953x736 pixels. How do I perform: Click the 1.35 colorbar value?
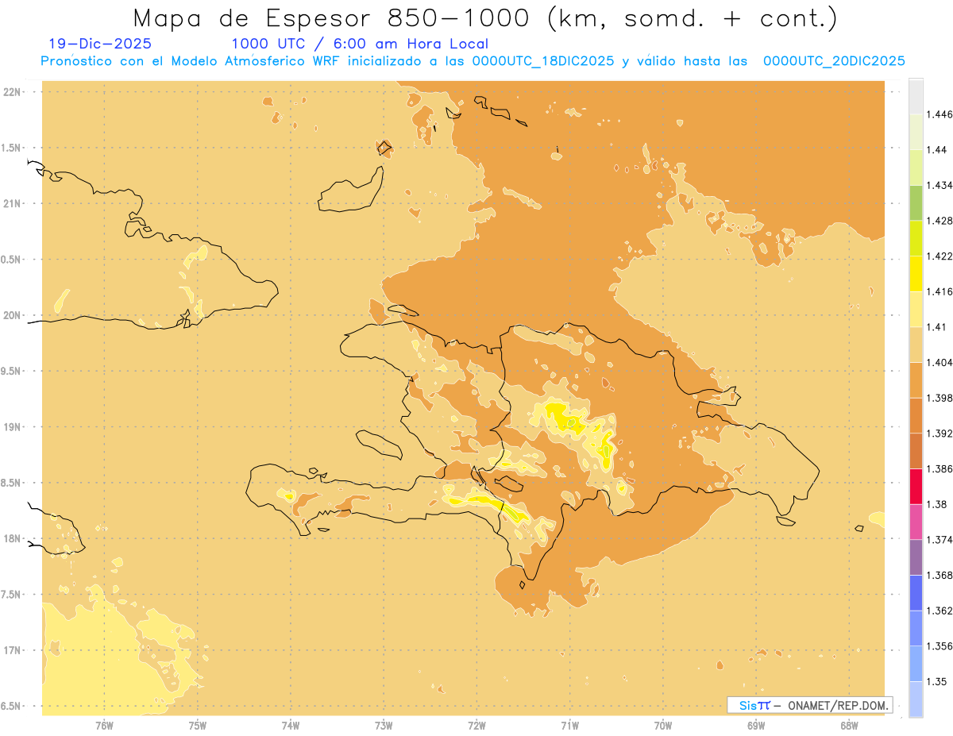coord(938,682)
